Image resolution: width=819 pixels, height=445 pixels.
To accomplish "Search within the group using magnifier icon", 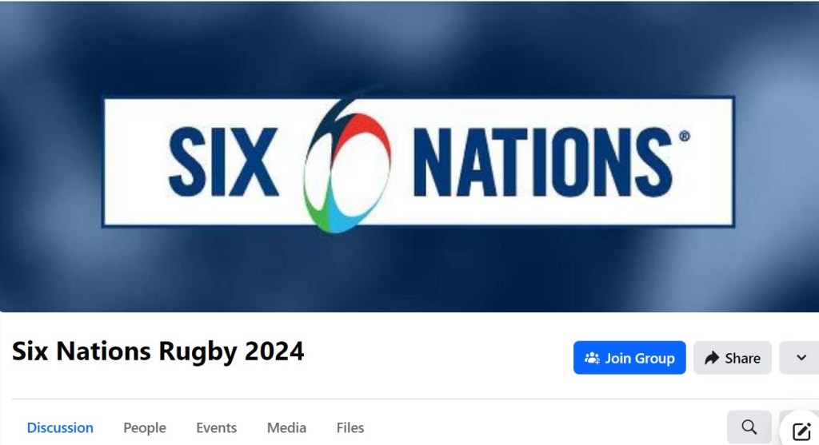I will [x=749, y=427].
